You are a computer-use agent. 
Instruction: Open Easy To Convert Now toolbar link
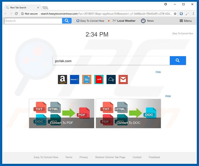90,21
